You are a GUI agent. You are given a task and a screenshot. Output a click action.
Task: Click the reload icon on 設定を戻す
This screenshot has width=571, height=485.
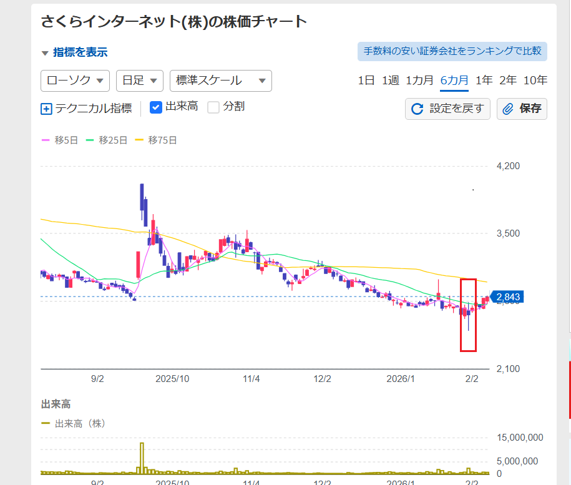(417, 109)
